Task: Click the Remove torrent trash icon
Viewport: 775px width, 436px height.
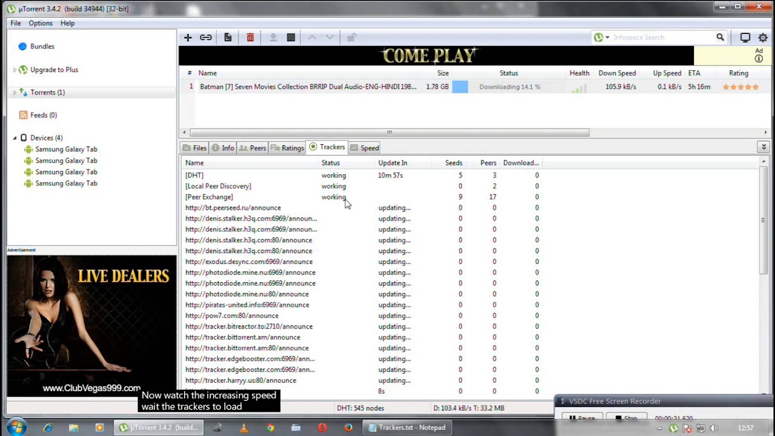Action: [250, 38]
